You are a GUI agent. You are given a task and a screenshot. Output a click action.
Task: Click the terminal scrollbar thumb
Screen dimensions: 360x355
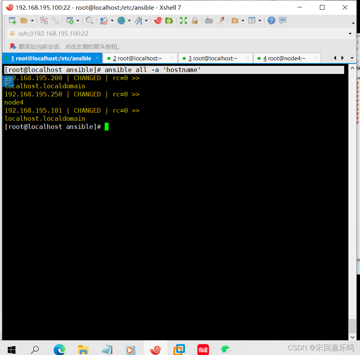(x=352, y=326)
